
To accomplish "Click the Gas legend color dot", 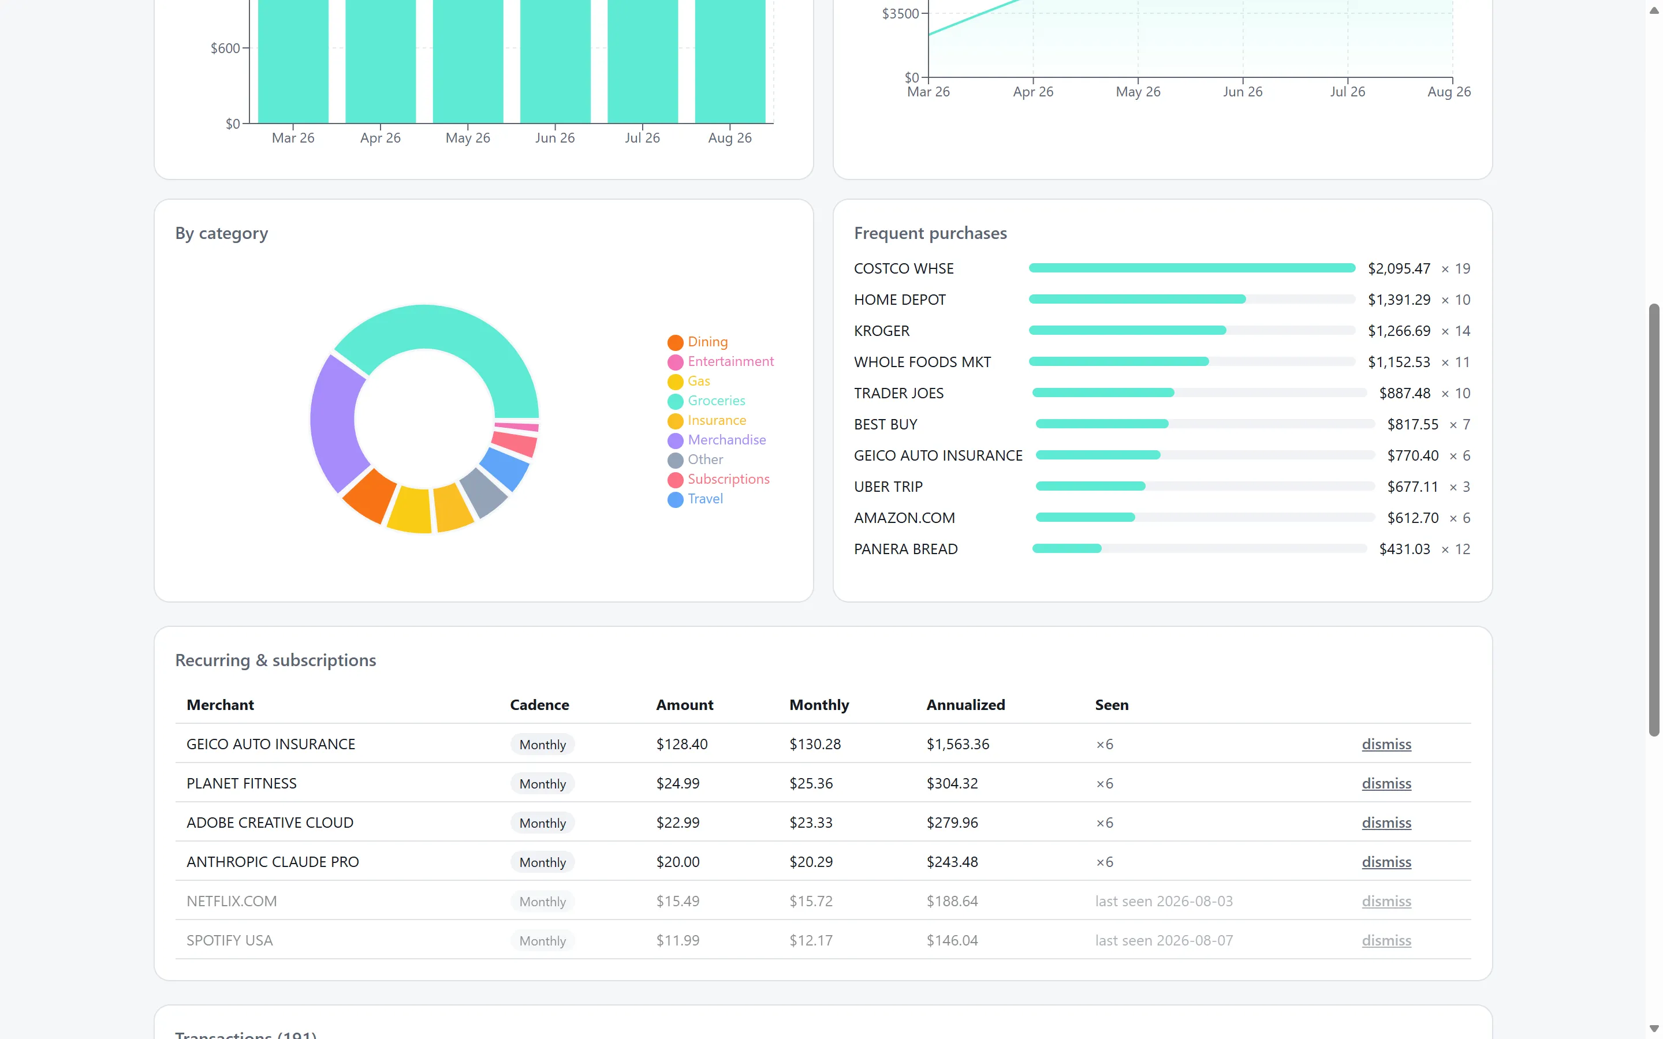I will coord(676,382).
